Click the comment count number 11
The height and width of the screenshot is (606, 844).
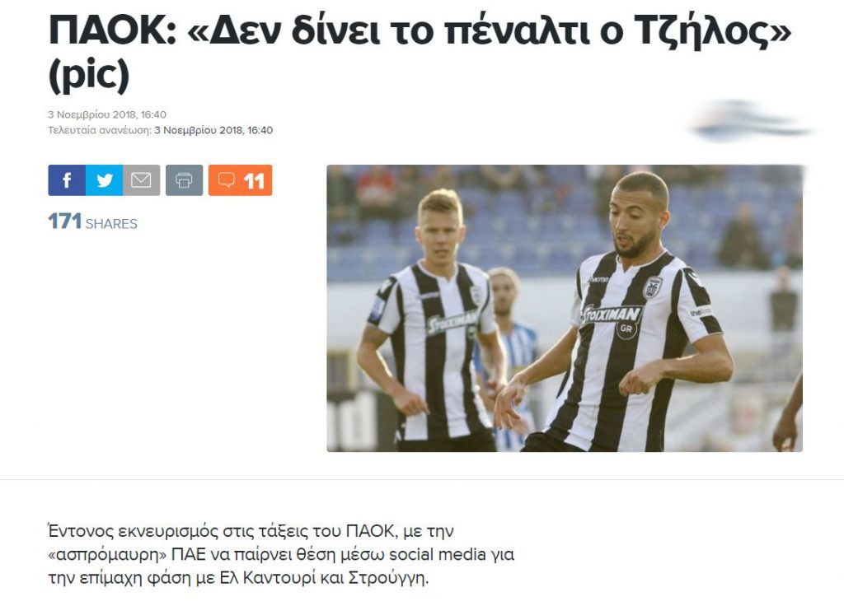[x=254, y=181]
